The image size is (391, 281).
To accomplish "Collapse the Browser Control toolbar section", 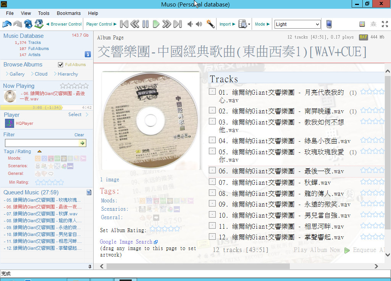I will [x=64, y=24].
